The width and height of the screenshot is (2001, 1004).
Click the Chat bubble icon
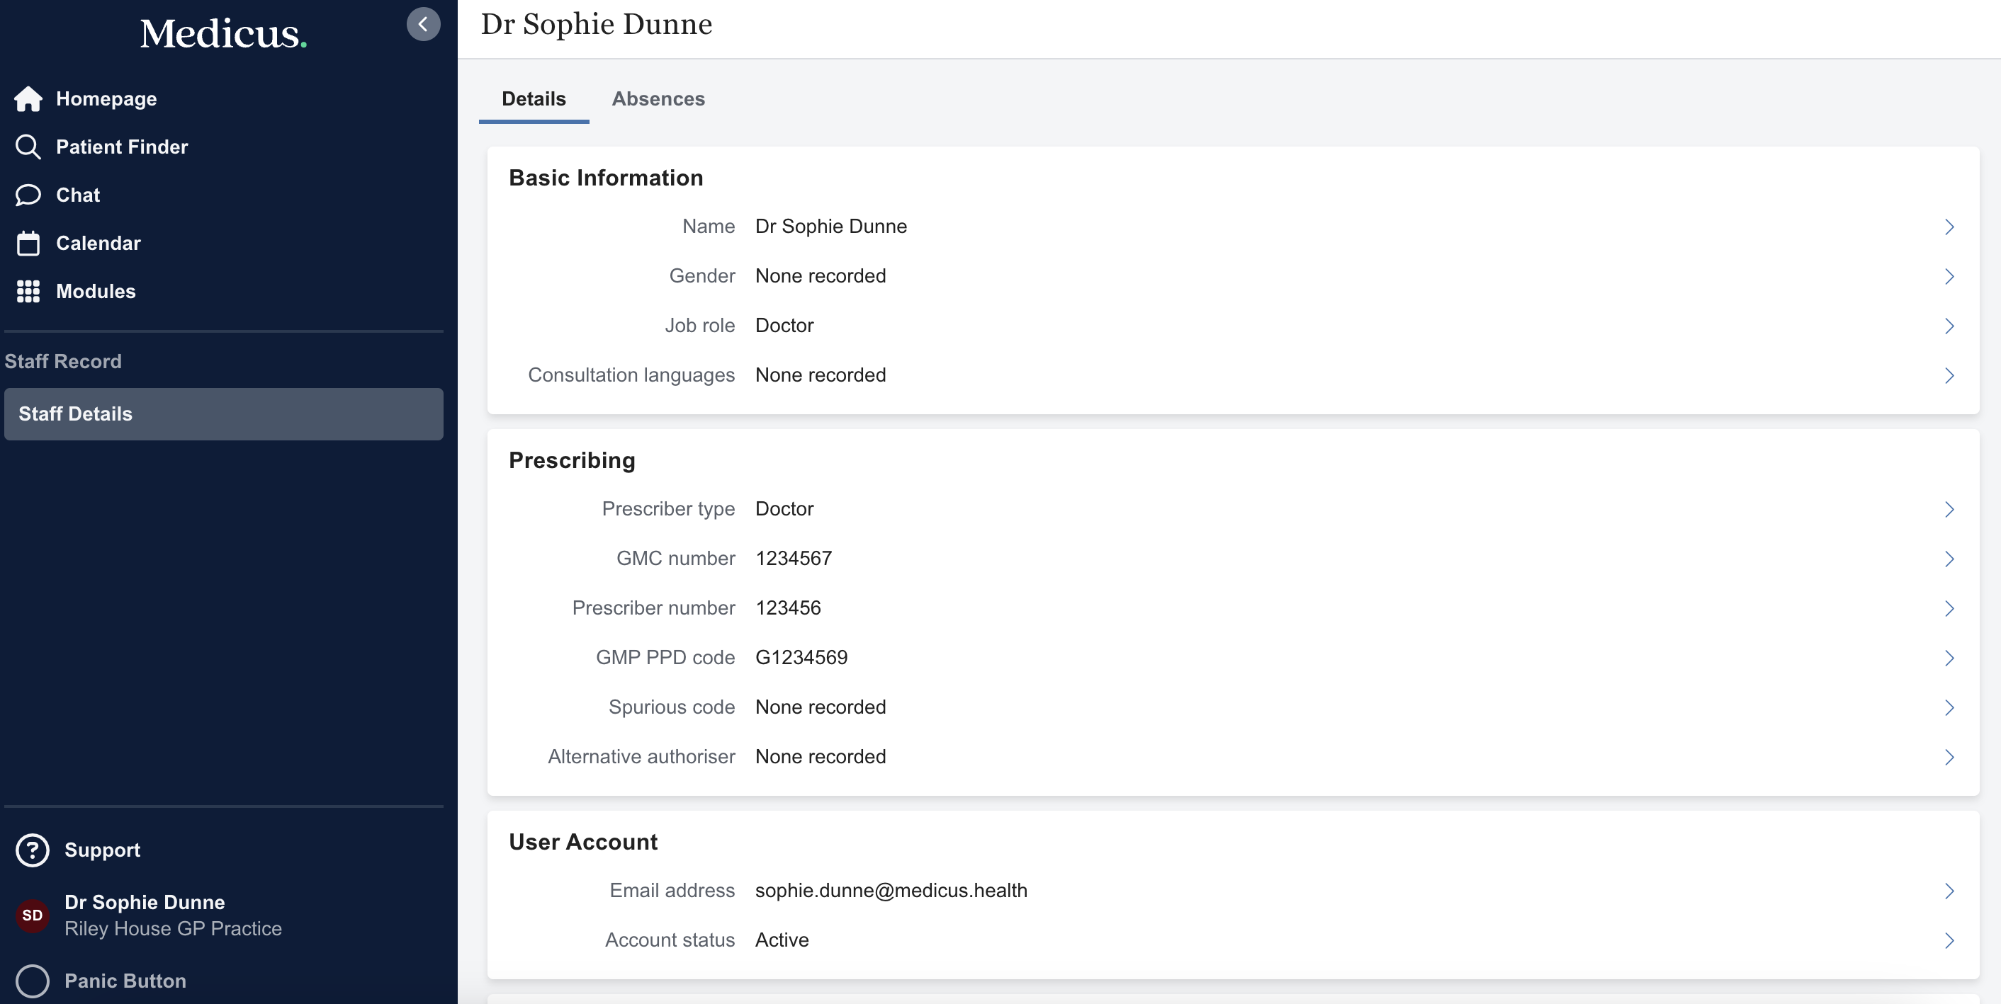click(28, 195)
